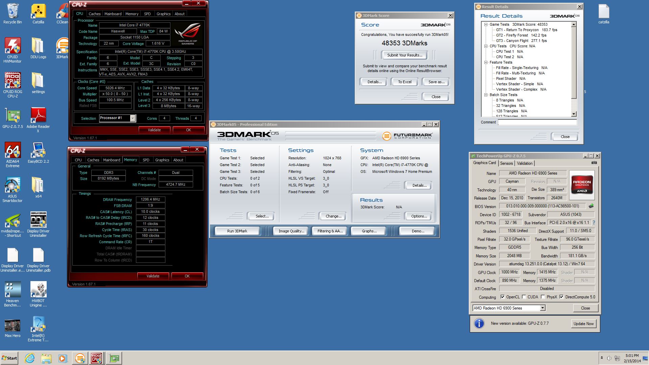Viewport: 649px width, 365px height.
Task: Click Update Now for GPU-Z
Action: 583,323
